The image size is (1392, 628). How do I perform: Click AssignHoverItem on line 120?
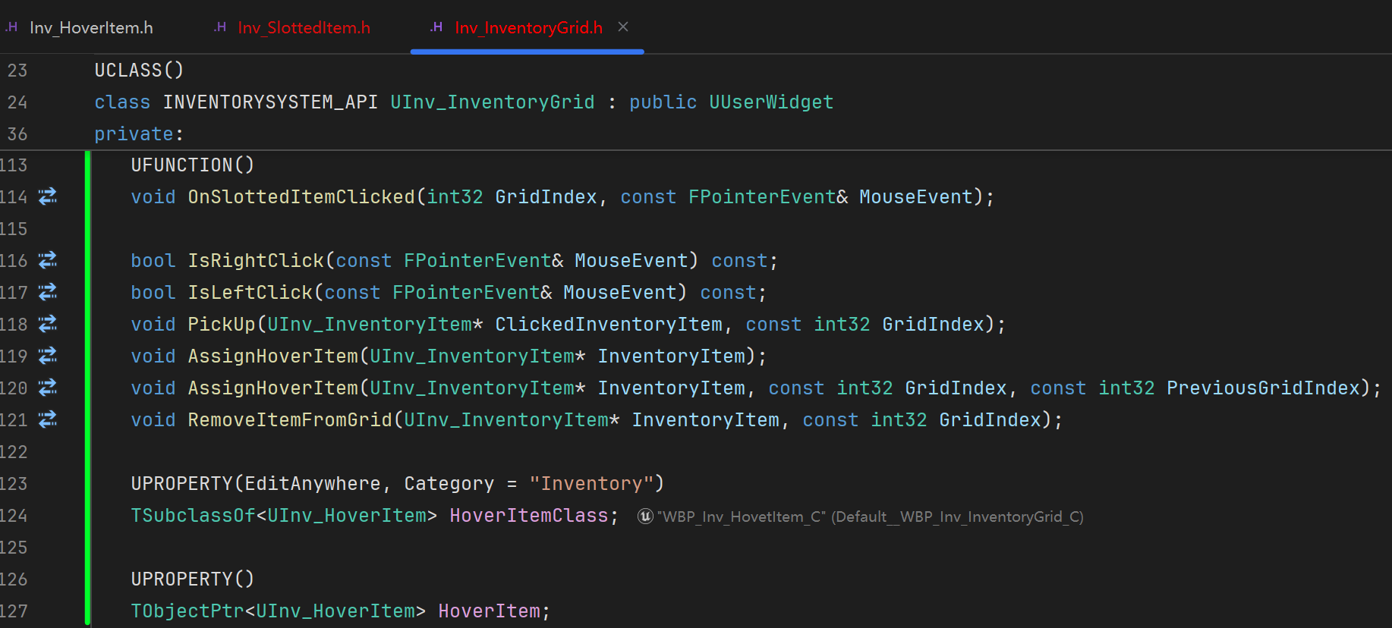pos(272,388)
